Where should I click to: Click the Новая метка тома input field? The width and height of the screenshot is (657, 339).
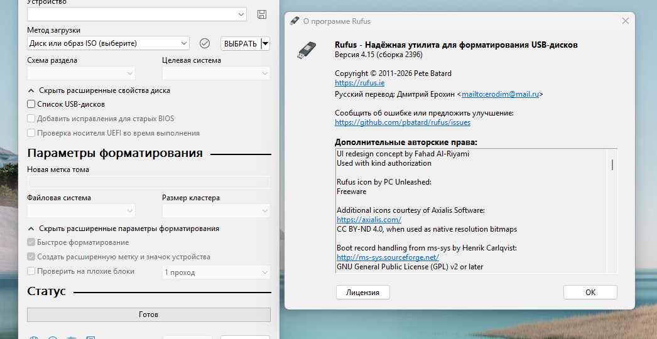click(149, 182)
